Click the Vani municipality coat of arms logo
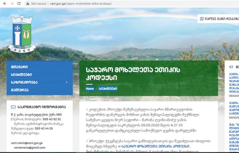The width and height of the screenshot is (239, 153). (x=22, y=34)
